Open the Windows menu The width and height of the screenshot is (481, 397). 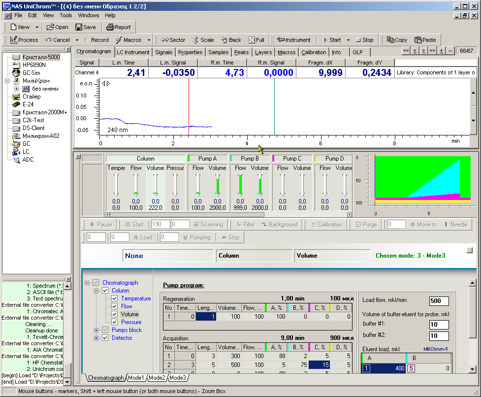tap(89, 15)
